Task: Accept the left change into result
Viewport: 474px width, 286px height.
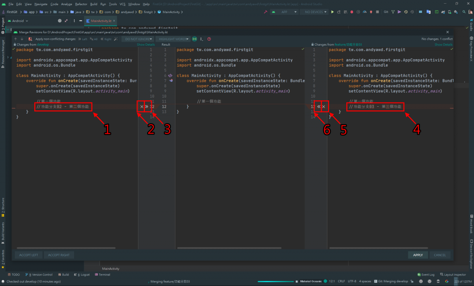Action: [x=147, y=106]
